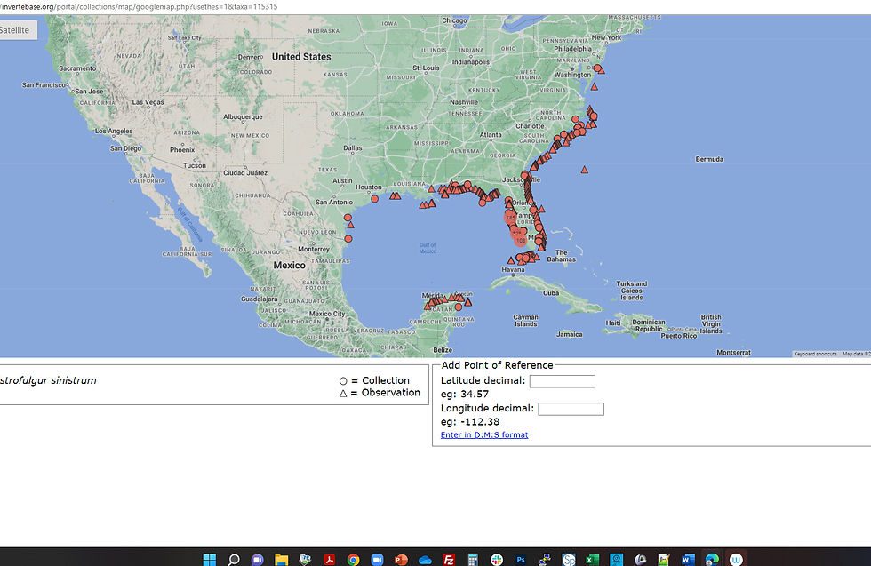
Task: Open the Enter in D:M:S format link
Action: 484,434
